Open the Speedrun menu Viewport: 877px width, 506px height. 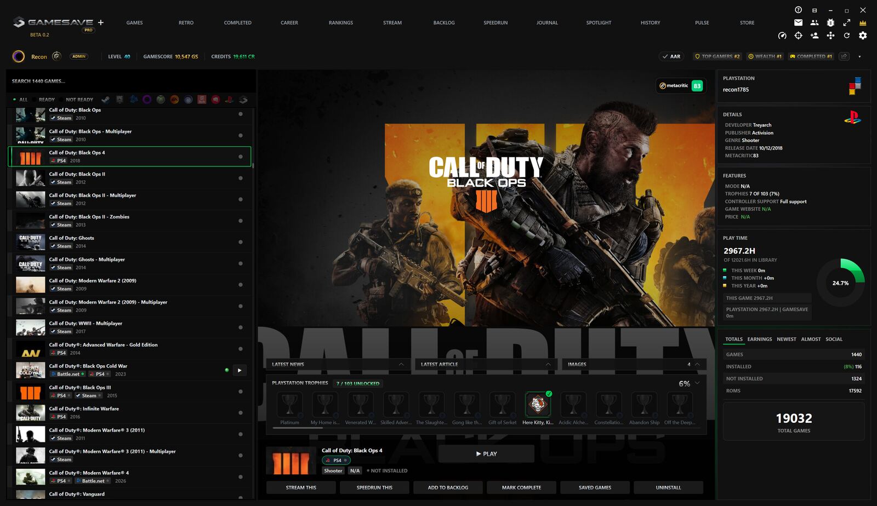pos(496,23)
